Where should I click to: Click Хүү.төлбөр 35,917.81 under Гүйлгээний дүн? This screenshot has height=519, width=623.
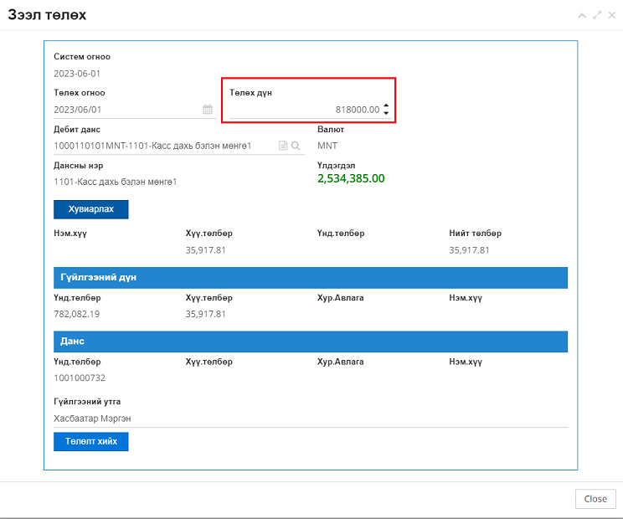coord(205,314)
